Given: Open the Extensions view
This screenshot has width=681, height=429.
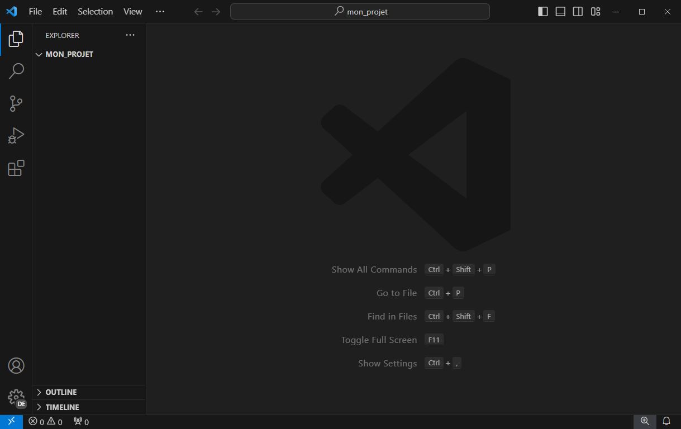Looking at the screenshot, I should click(16, 168).
